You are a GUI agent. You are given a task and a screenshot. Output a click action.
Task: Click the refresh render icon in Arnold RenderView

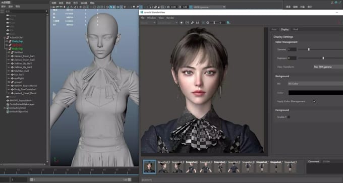[x=187, y=23]
